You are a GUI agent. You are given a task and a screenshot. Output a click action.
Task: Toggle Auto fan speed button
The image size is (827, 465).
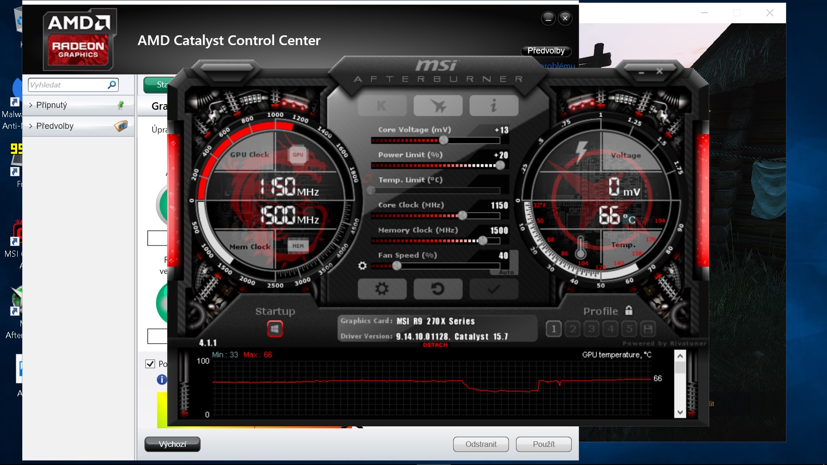coord(506,272)
